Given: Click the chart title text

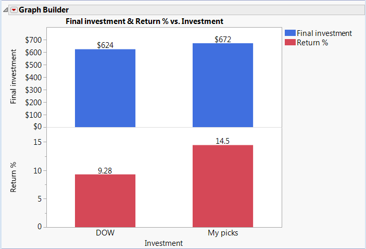Looking at the screenshot, I should click(x=145, y=21).
